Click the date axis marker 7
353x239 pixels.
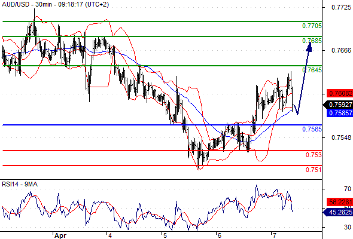pos(275,235)
